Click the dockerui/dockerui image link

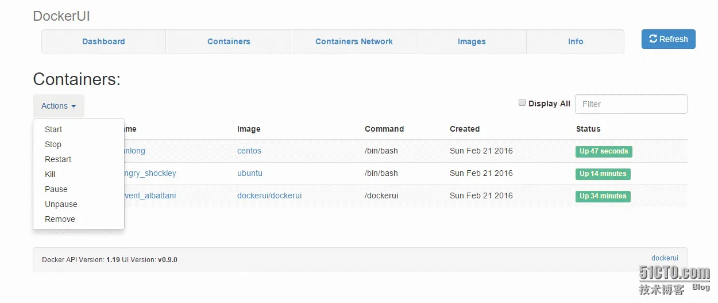[269, 195]
